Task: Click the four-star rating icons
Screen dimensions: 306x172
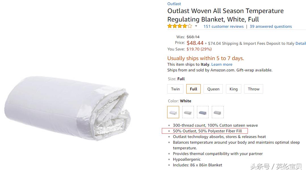Action: click(179, 26)
